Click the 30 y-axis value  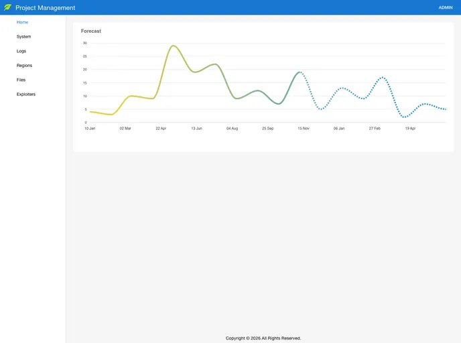pos(85,43)
